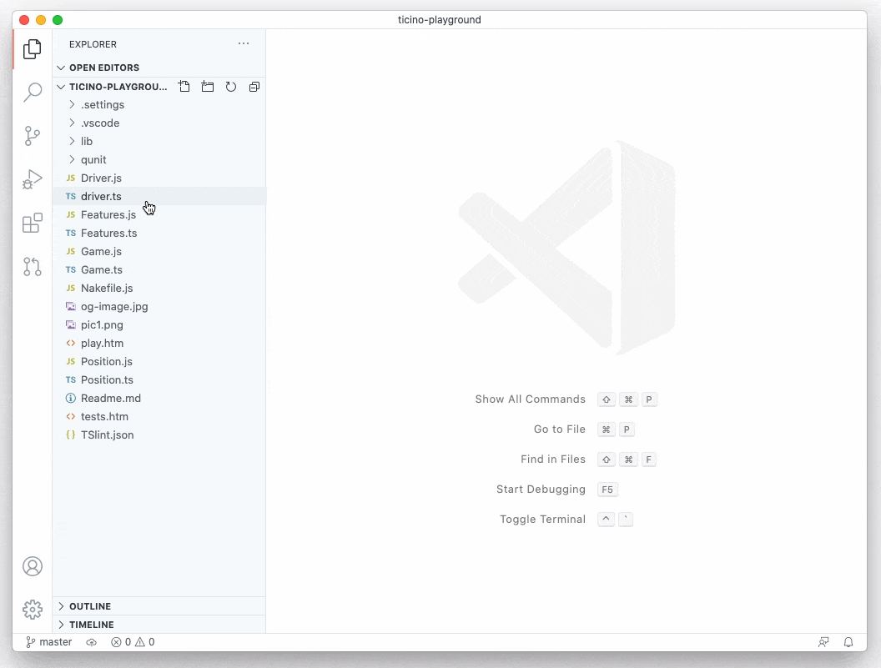Select the og-image.jpg thumbnail entry
Viewport: 881px width, 668px height.
(113, 306)
